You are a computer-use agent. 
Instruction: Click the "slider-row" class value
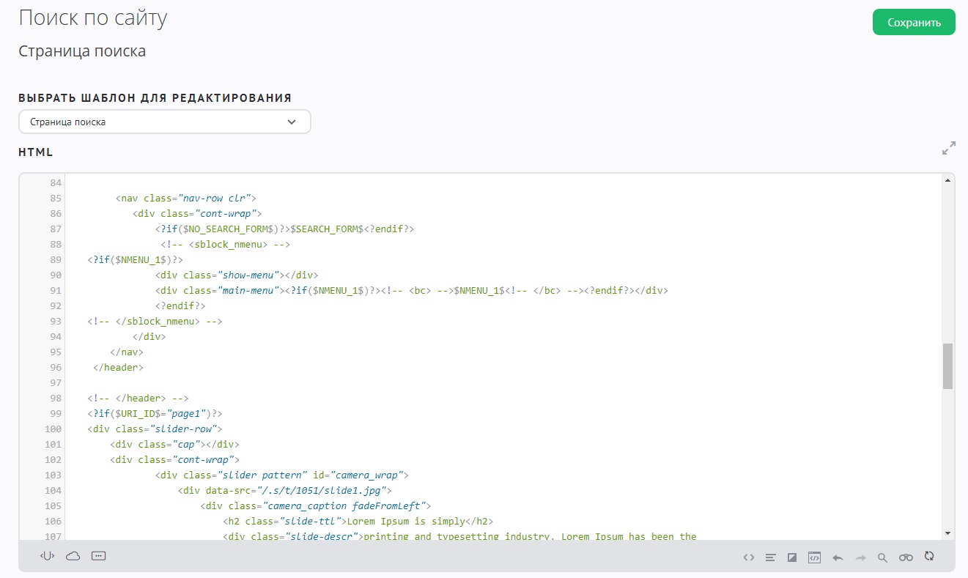[x=182, y=429]
